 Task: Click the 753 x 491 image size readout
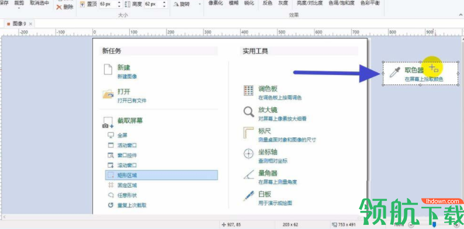point(344,225)
